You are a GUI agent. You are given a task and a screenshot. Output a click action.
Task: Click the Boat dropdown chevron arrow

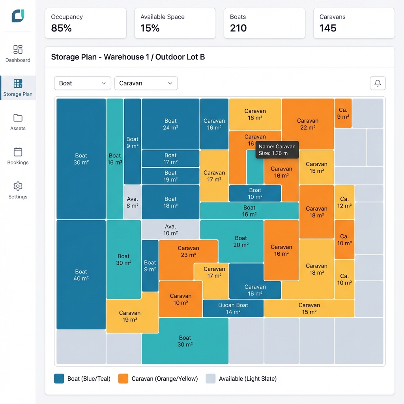coord(104,83)
